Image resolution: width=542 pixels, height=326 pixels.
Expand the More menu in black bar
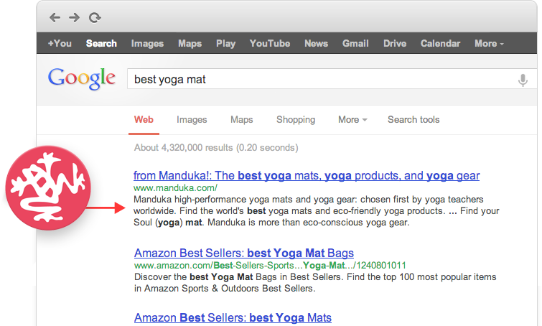[489, 44]
